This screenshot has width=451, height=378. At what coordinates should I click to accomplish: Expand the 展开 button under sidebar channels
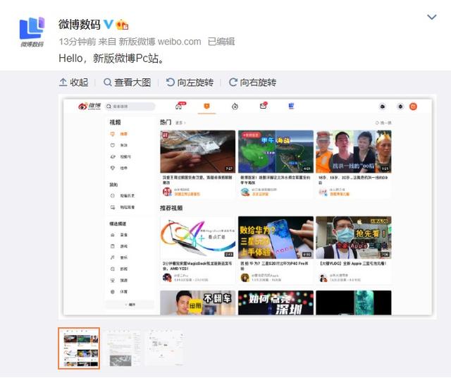pos(130,305)
